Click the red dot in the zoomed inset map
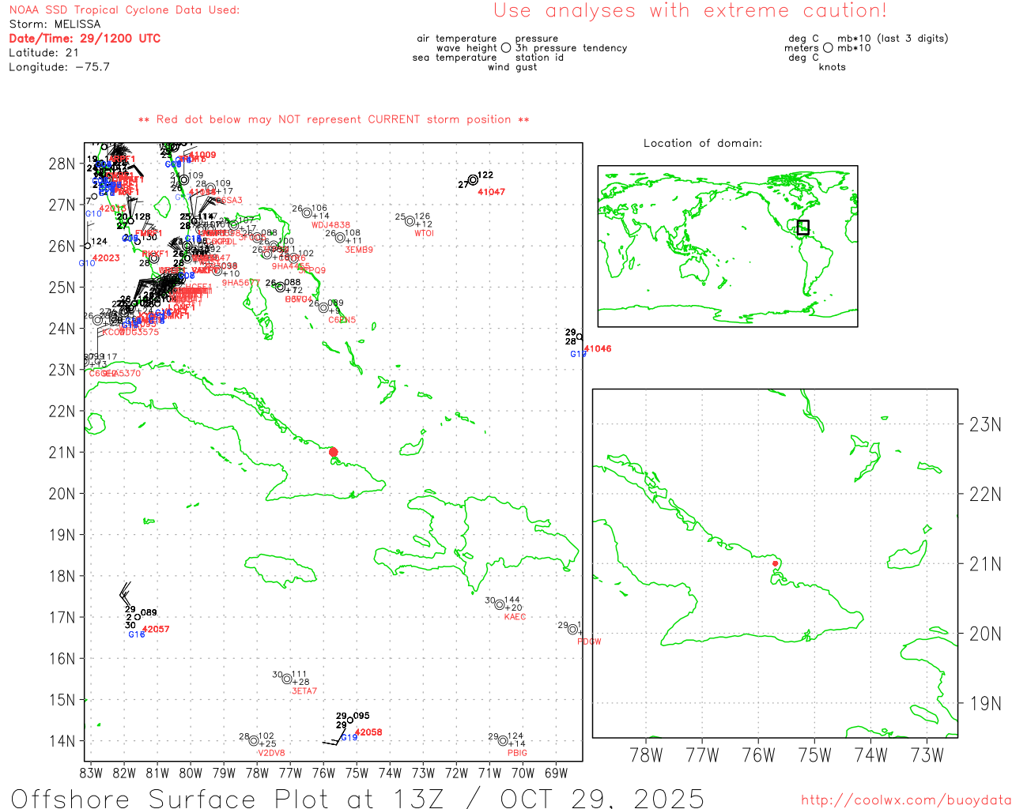This screenshot has height=809, width=1012. (776, 563)
